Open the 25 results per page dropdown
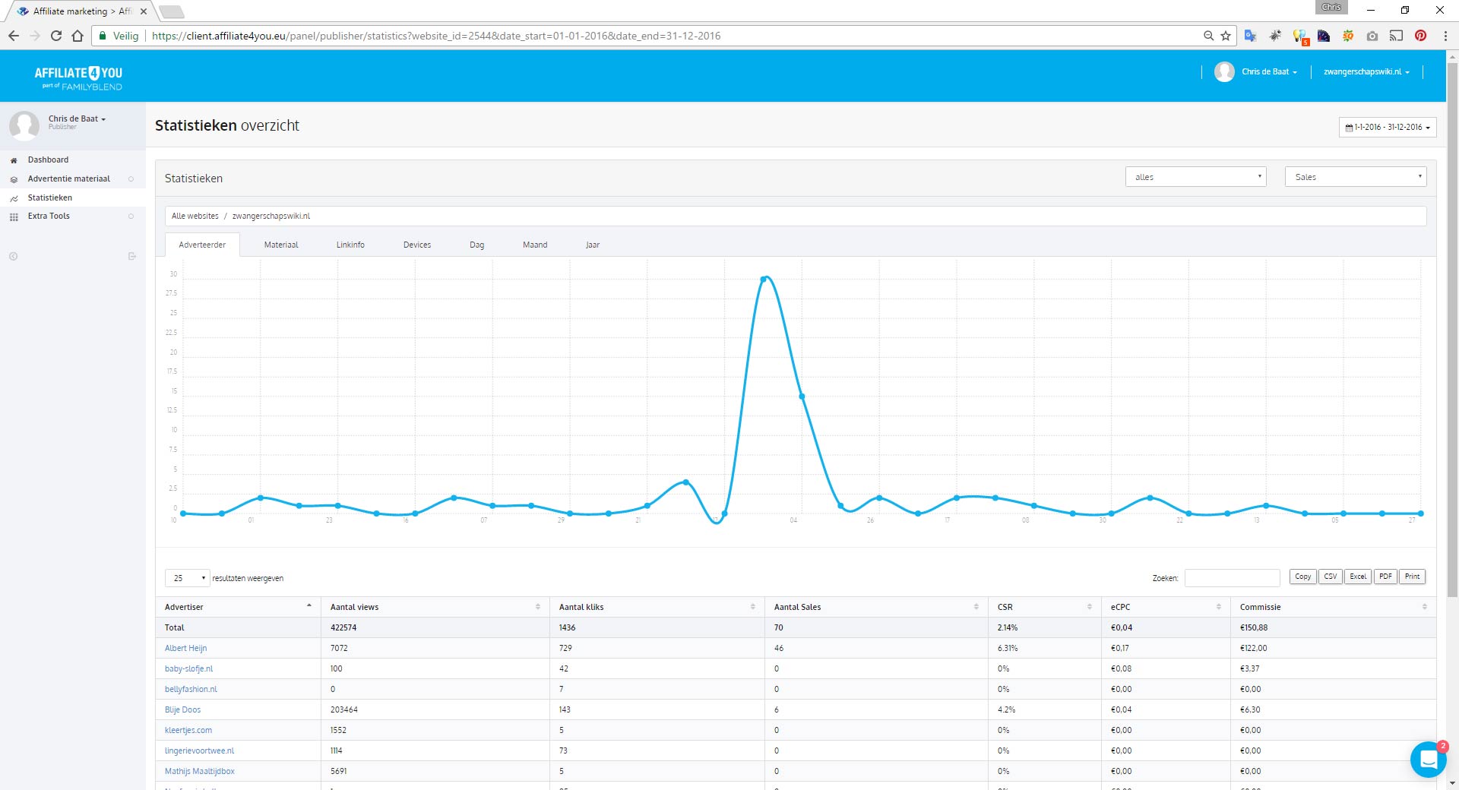 tap(187, 578)
